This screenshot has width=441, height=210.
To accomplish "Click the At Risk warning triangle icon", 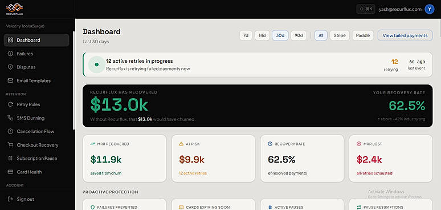I will [x=181, y=144].
